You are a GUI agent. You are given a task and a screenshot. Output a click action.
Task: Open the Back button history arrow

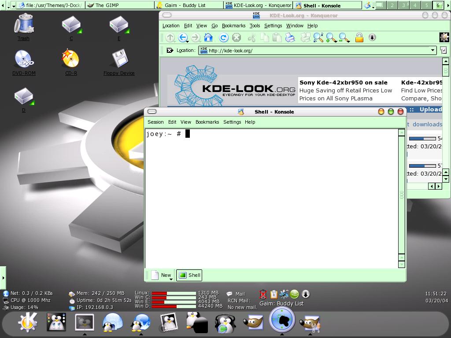point(187,42)
